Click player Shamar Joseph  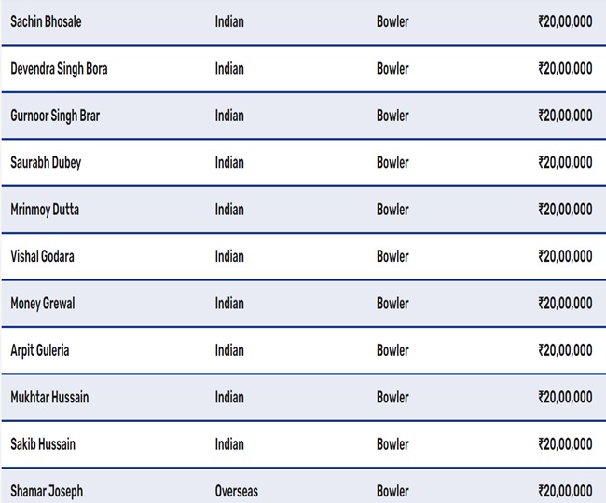[46, 491]
